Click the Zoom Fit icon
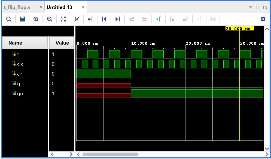This screenshot has height=159, width=271. [x=63, y=19]
